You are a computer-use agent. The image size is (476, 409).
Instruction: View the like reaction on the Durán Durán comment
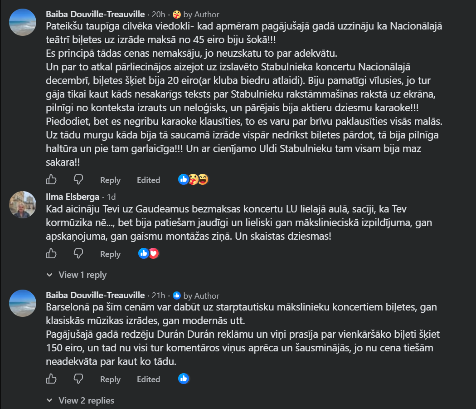point(184,379)
